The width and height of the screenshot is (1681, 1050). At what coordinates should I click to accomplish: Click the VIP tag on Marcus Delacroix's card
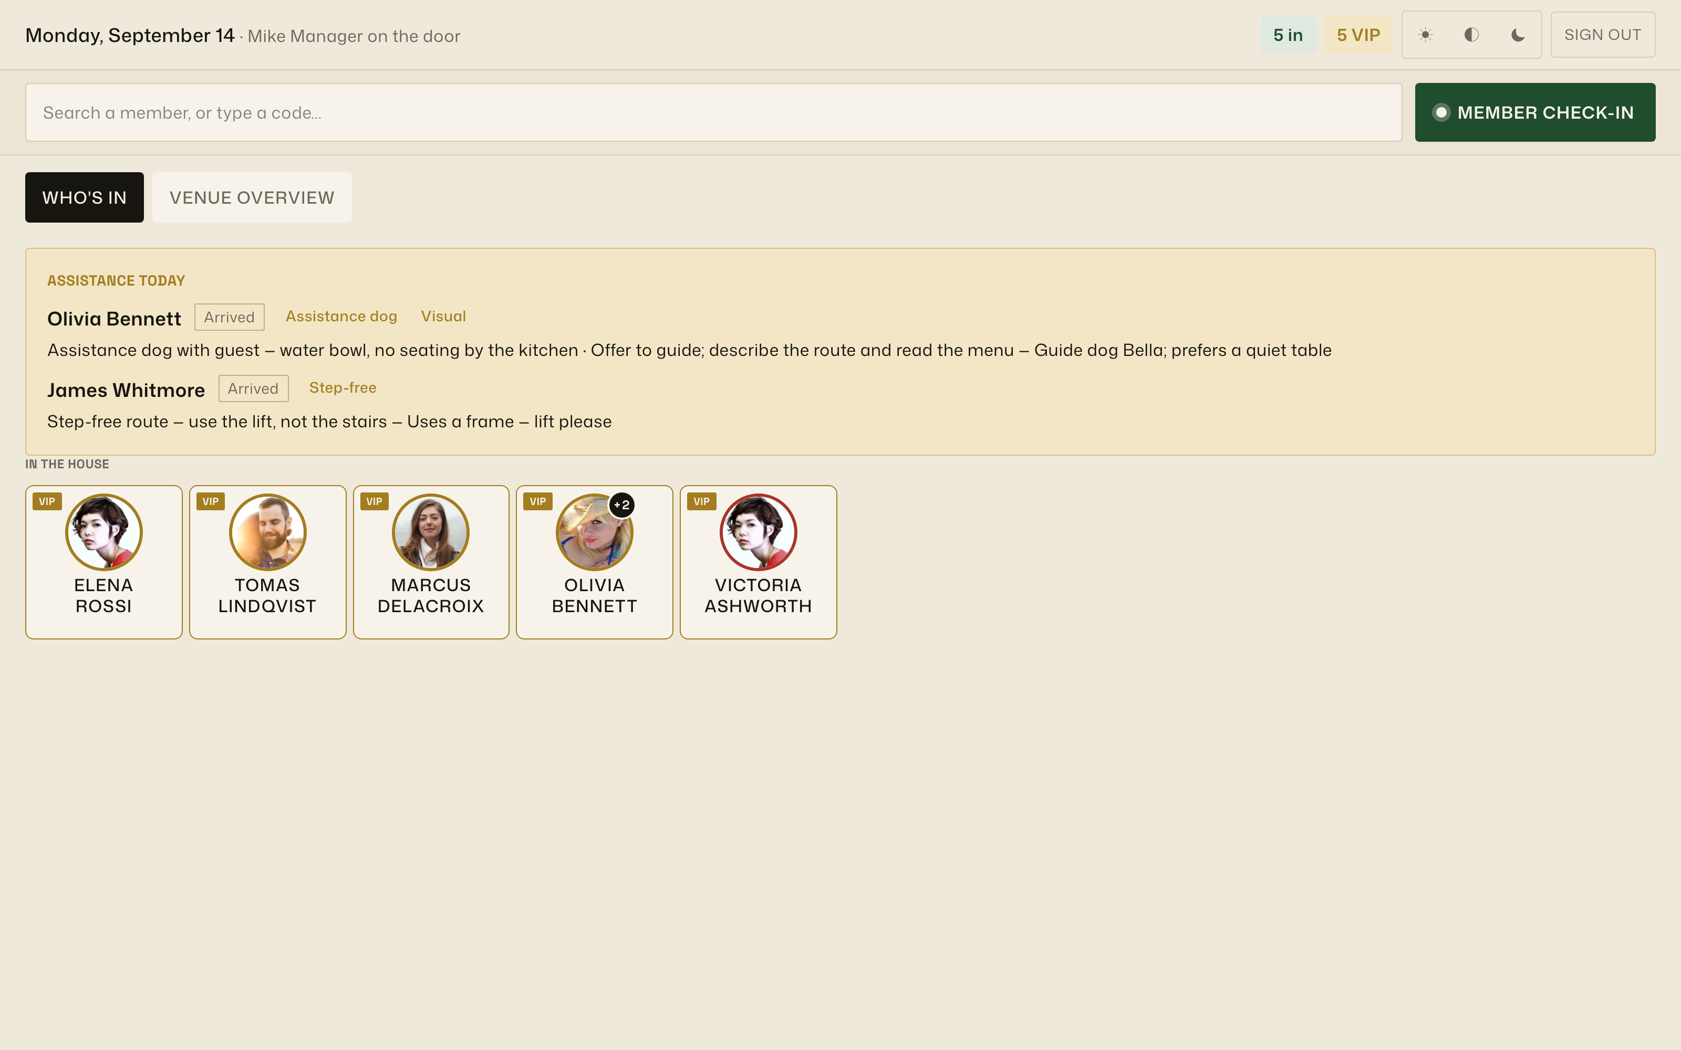click(x=375, y=501)
